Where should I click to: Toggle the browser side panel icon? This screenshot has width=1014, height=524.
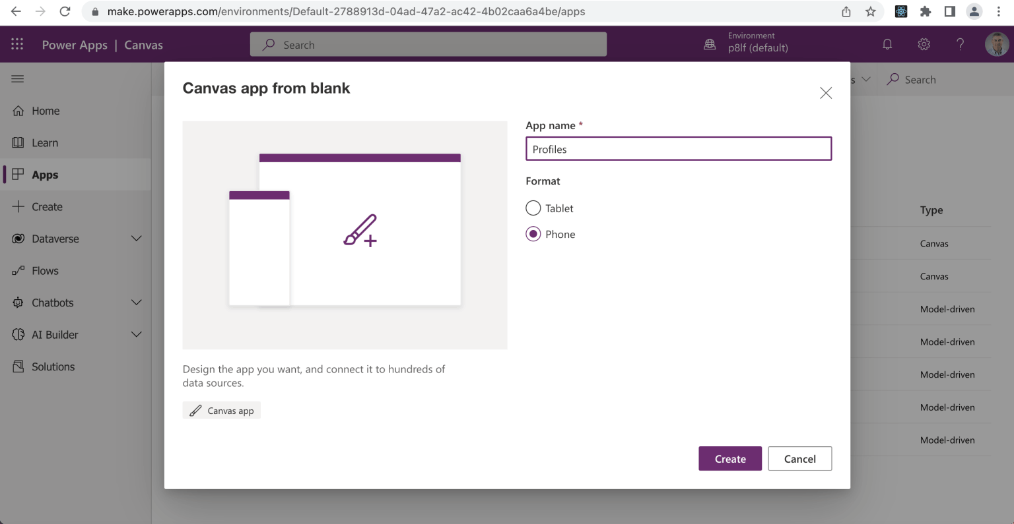click(950, 12)
